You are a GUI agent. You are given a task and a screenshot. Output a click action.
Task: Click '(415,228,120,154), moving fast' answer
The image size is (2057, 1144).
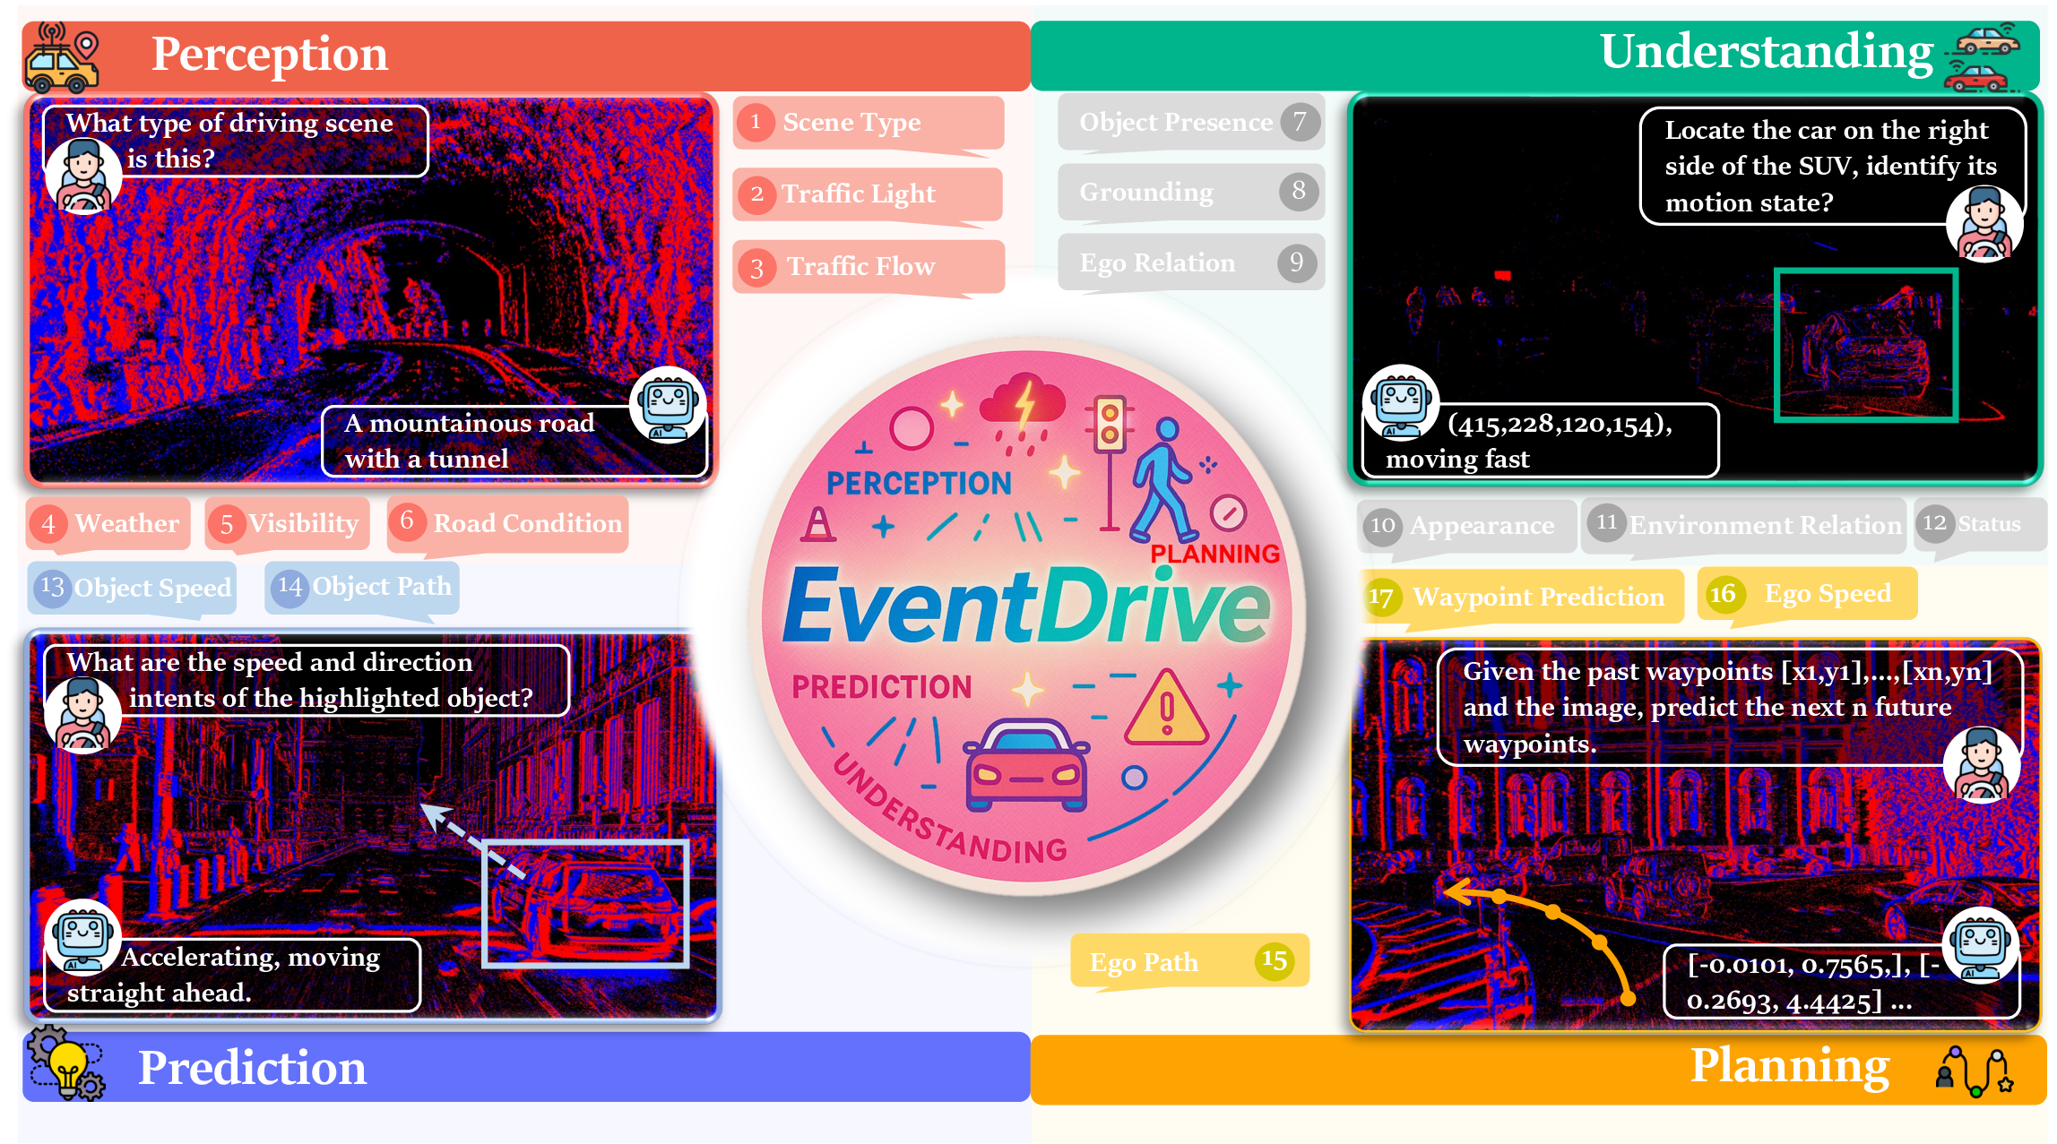click(1541, 441)
